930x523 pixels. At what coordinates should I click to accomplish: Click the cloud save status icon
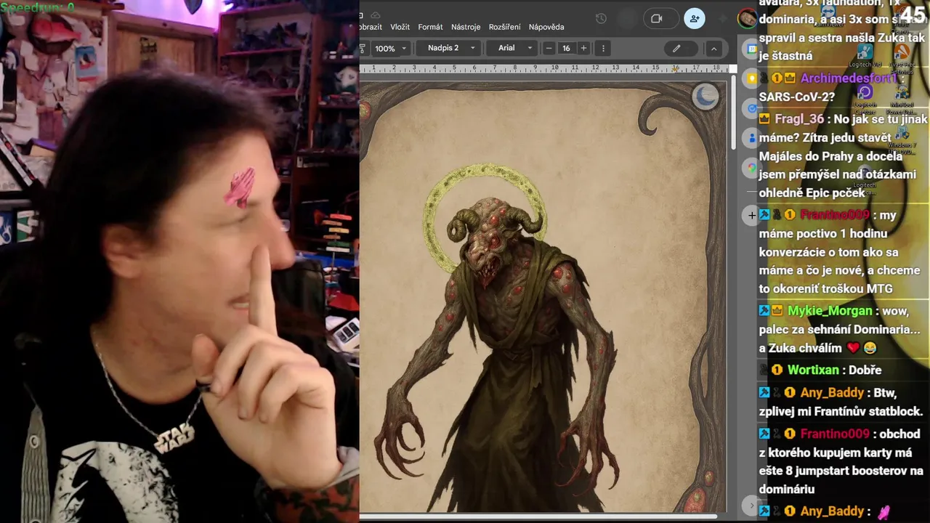(x=375, y=15)
